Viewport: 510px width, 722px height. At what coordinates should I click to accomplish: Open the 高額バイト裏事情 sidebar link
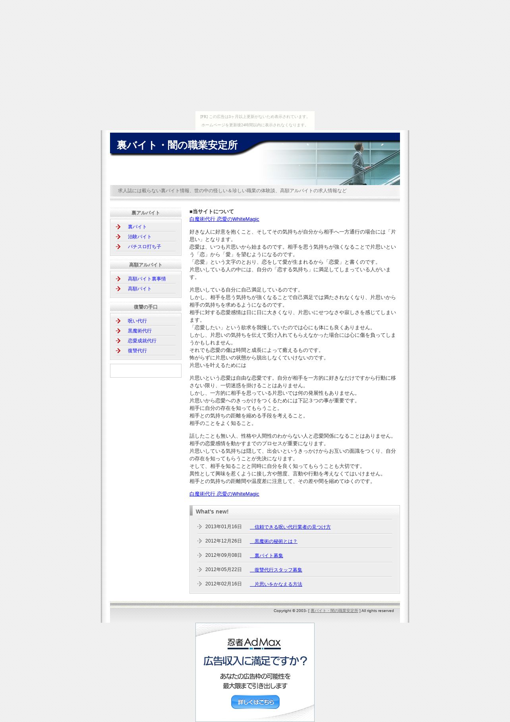147,279
